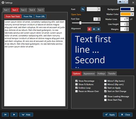Select right text alignment
The width and height of the screenshot is (136, 119).
(x=98, y=29)
